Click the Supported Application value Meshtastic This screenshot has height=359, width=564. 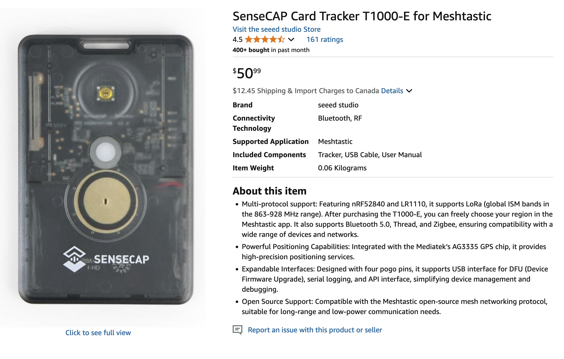pyautogui.click(x=335, y=142)
